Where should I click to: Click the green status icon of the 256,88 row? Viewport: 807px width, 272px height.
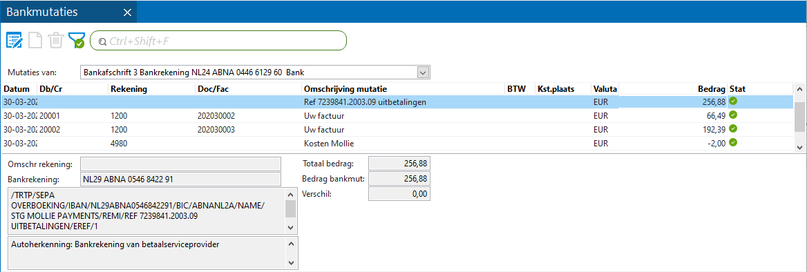pyautogui.click(x=733, y=101)
